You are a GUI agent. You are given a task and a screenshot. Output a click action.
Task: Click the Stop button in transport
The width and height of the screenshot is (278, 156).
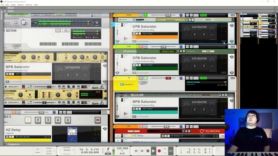[x=148, y=151]
